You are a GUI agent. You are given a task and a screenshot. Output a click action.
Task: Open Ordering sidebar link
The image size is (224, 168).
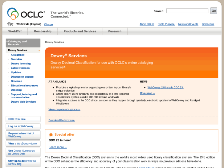[16, 90]
